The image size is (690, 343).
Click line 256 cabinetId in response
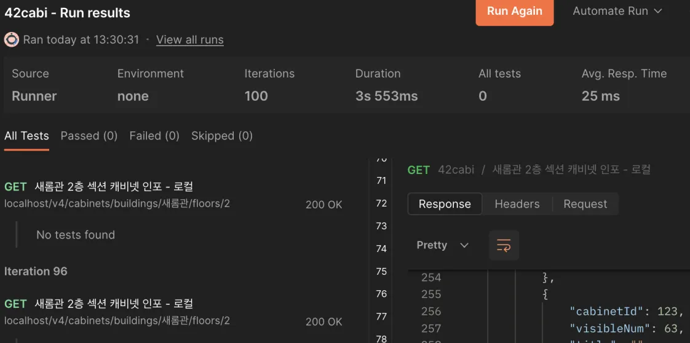(x=603, y=311)
